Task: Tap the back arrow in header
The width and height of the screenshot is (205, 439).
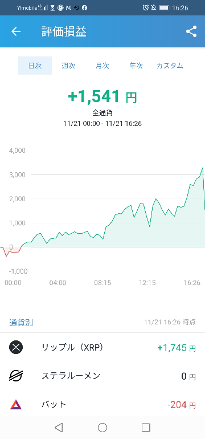Action: click(x=16, y=31)
